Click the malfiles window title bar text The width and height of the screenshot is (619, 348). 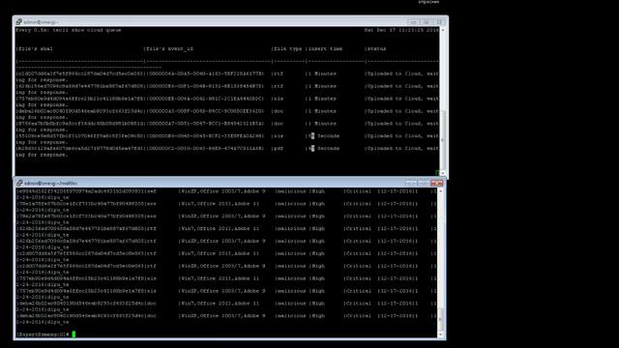(51, 183)
